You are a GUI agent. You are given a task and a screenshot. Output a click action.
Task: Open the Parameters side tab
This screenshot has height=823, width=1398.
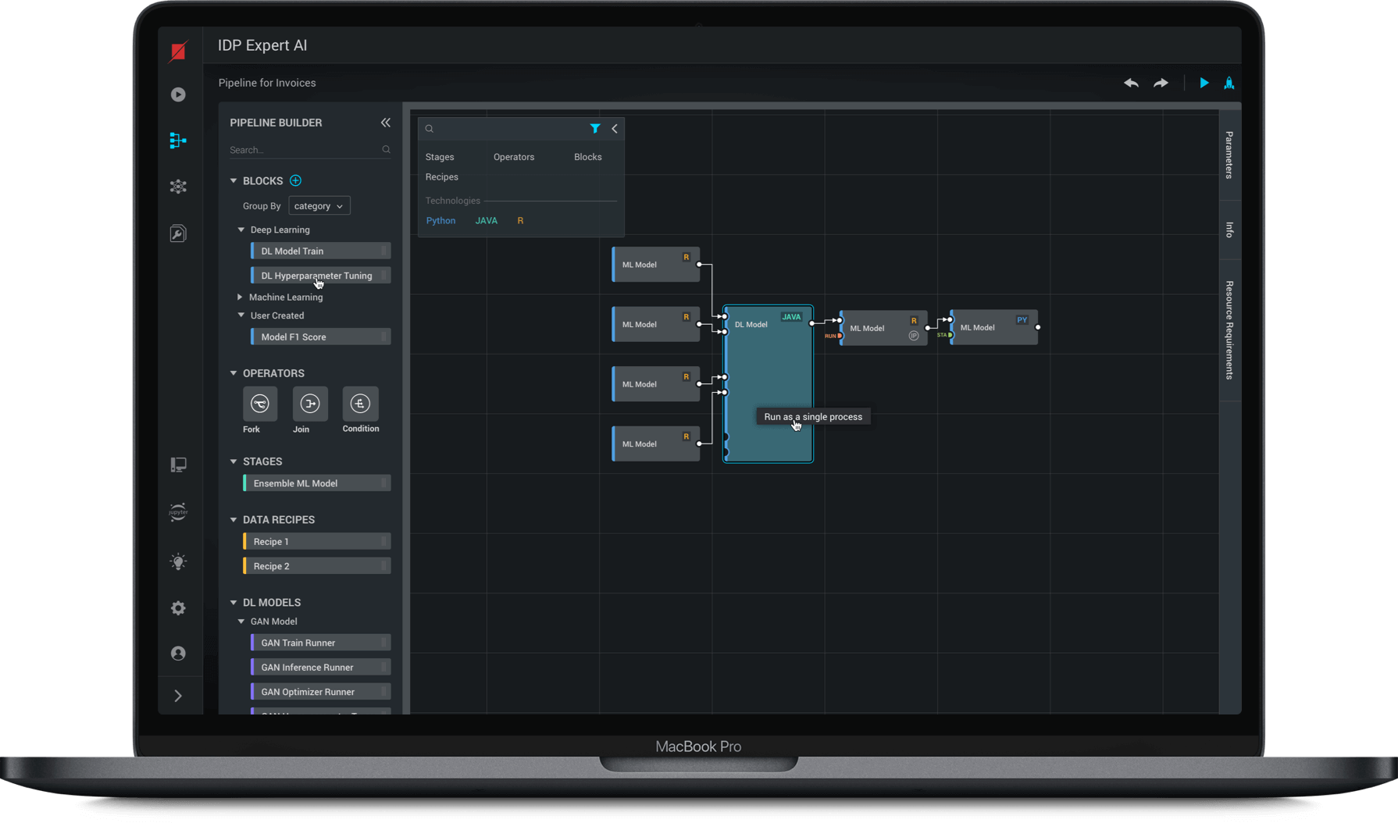point(1229,155)
